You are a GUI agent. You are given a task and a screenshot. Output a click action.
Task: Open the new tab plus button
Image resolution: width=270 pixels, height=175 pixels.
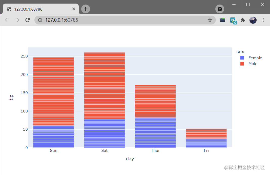86,9
